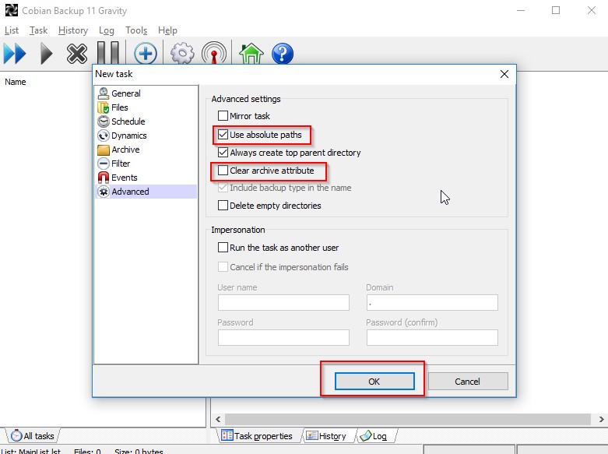
Task: Cancel the New task dialog
Action: [x=467, y=382]
